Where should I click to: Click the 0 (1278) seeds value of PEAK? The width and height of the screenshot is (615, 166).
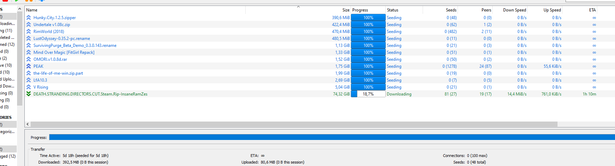[449, 66]
